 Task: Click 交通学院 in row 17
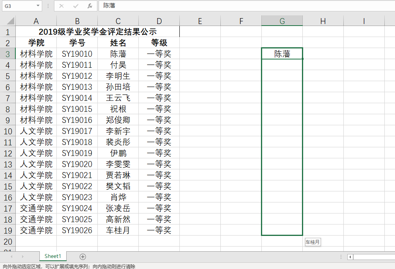36,208
